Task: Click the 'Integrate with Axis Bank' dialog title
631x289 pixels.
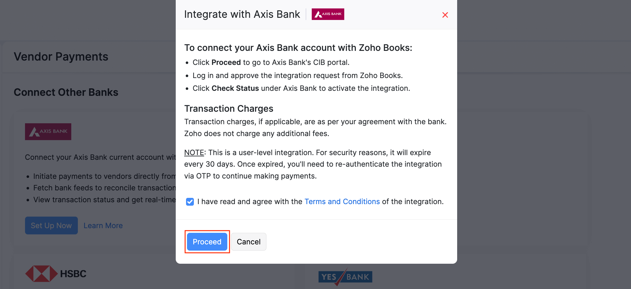Action: [242, 14]
